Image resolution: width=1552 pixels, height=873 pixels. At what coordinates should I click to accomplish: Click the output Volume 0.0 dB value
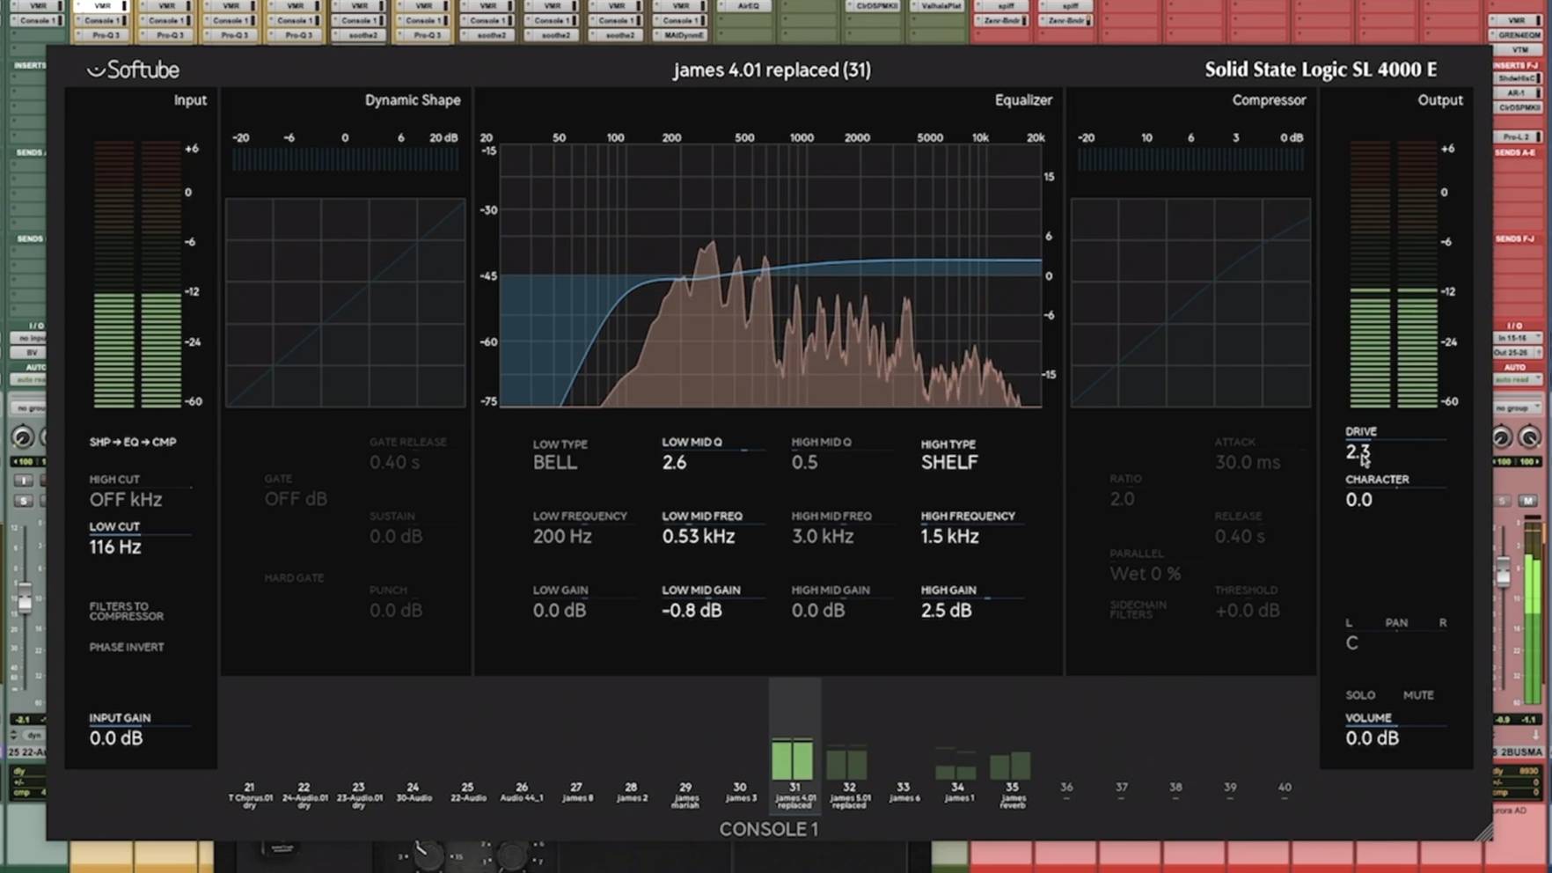pyautogui.click(x=1372, y=737)
